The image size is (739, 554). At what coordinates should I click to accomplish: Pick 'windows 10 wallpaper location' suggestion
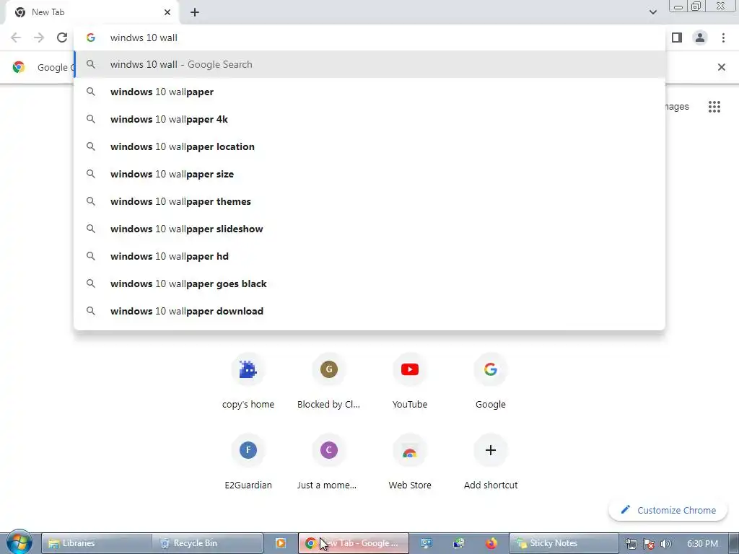click(x=370, y=146)
